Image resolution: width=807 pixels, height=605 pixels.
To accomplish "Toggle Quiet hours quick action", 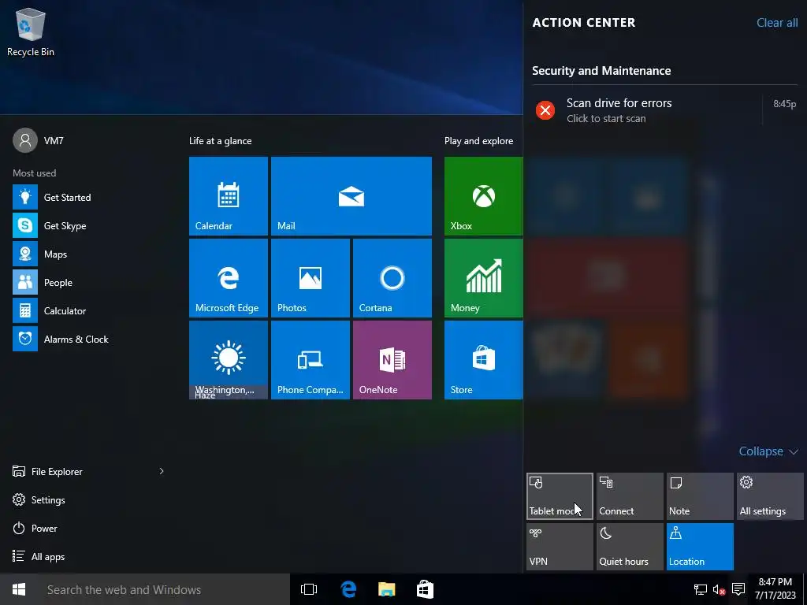I will 630,547.
